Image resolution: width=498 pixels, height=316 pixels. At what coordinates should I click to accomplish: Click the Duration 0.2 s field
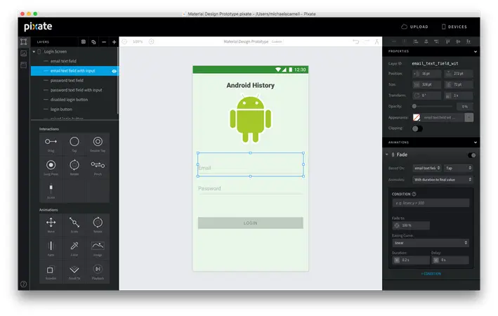pos(411,260)
